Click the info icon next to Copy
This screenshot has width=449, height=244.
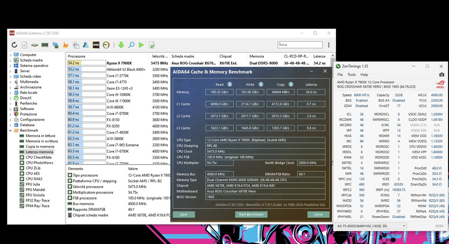coord(291,84)
